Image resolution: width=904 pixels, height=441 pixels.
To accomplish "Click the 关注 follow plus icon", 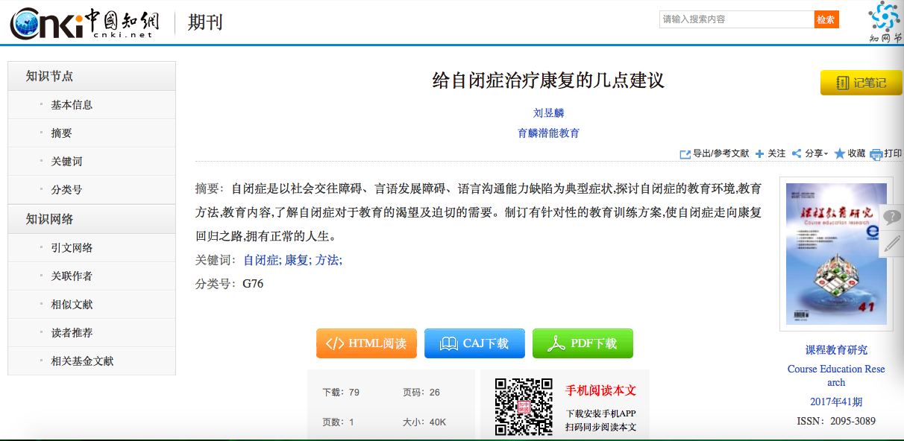I will click(759, 153).
